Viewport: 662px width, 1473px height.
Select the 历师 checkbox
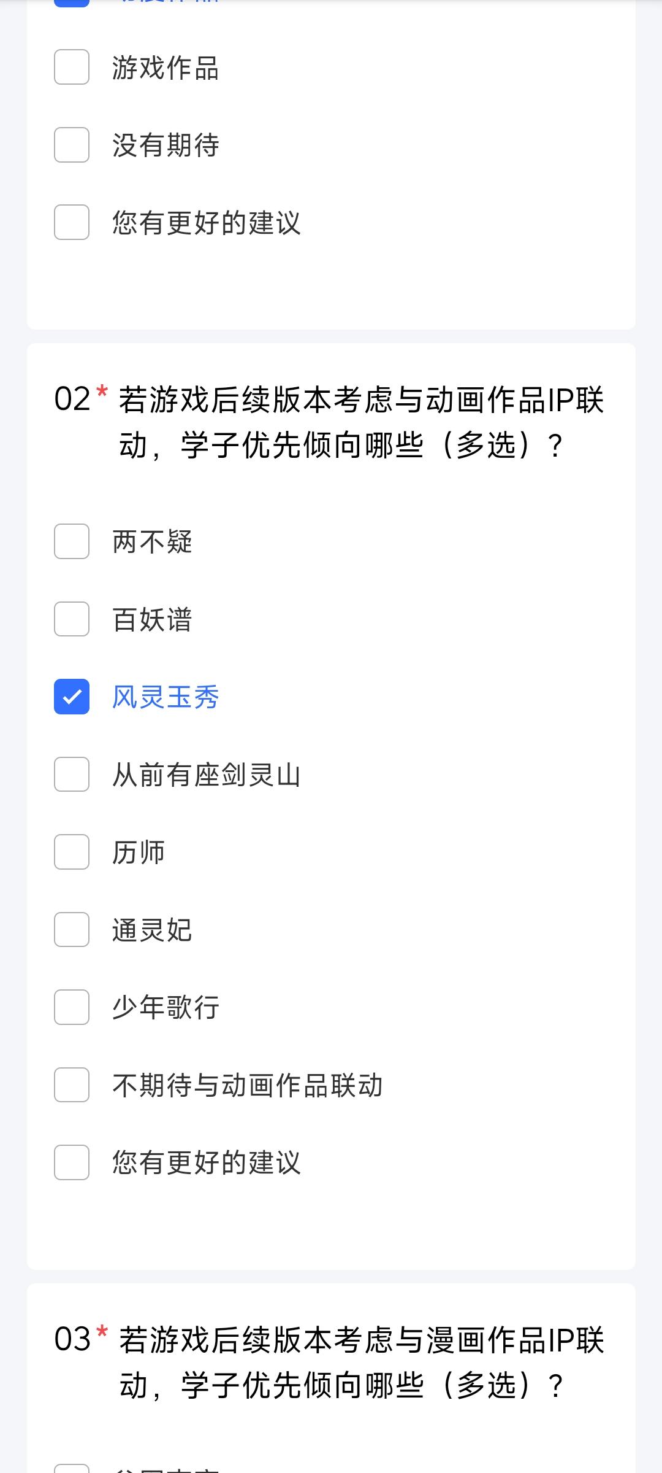(72, 852)
